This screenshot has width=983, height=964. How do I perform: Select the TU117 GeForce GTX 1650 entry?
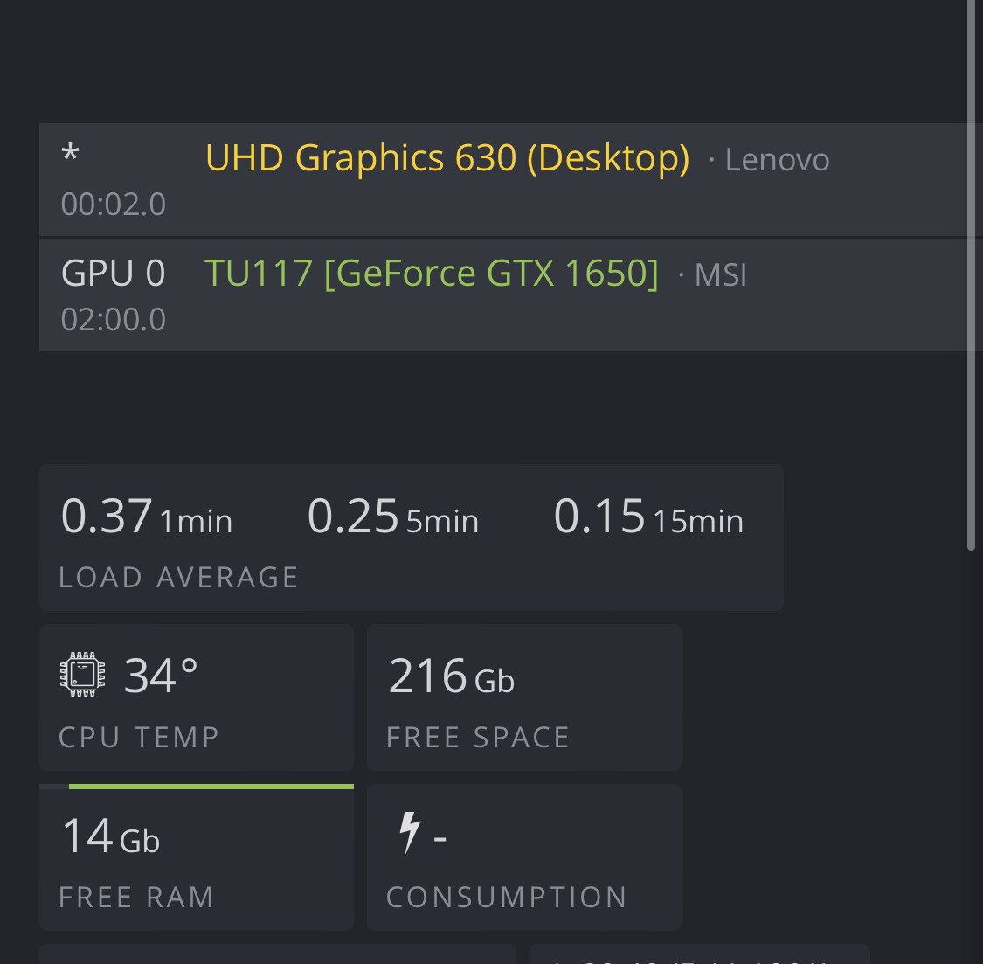431,274
